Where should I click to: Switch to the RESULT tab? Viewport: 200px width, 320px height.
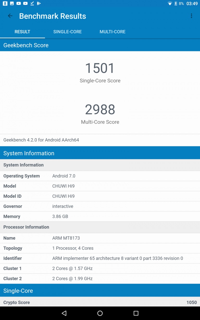point(22,32)
